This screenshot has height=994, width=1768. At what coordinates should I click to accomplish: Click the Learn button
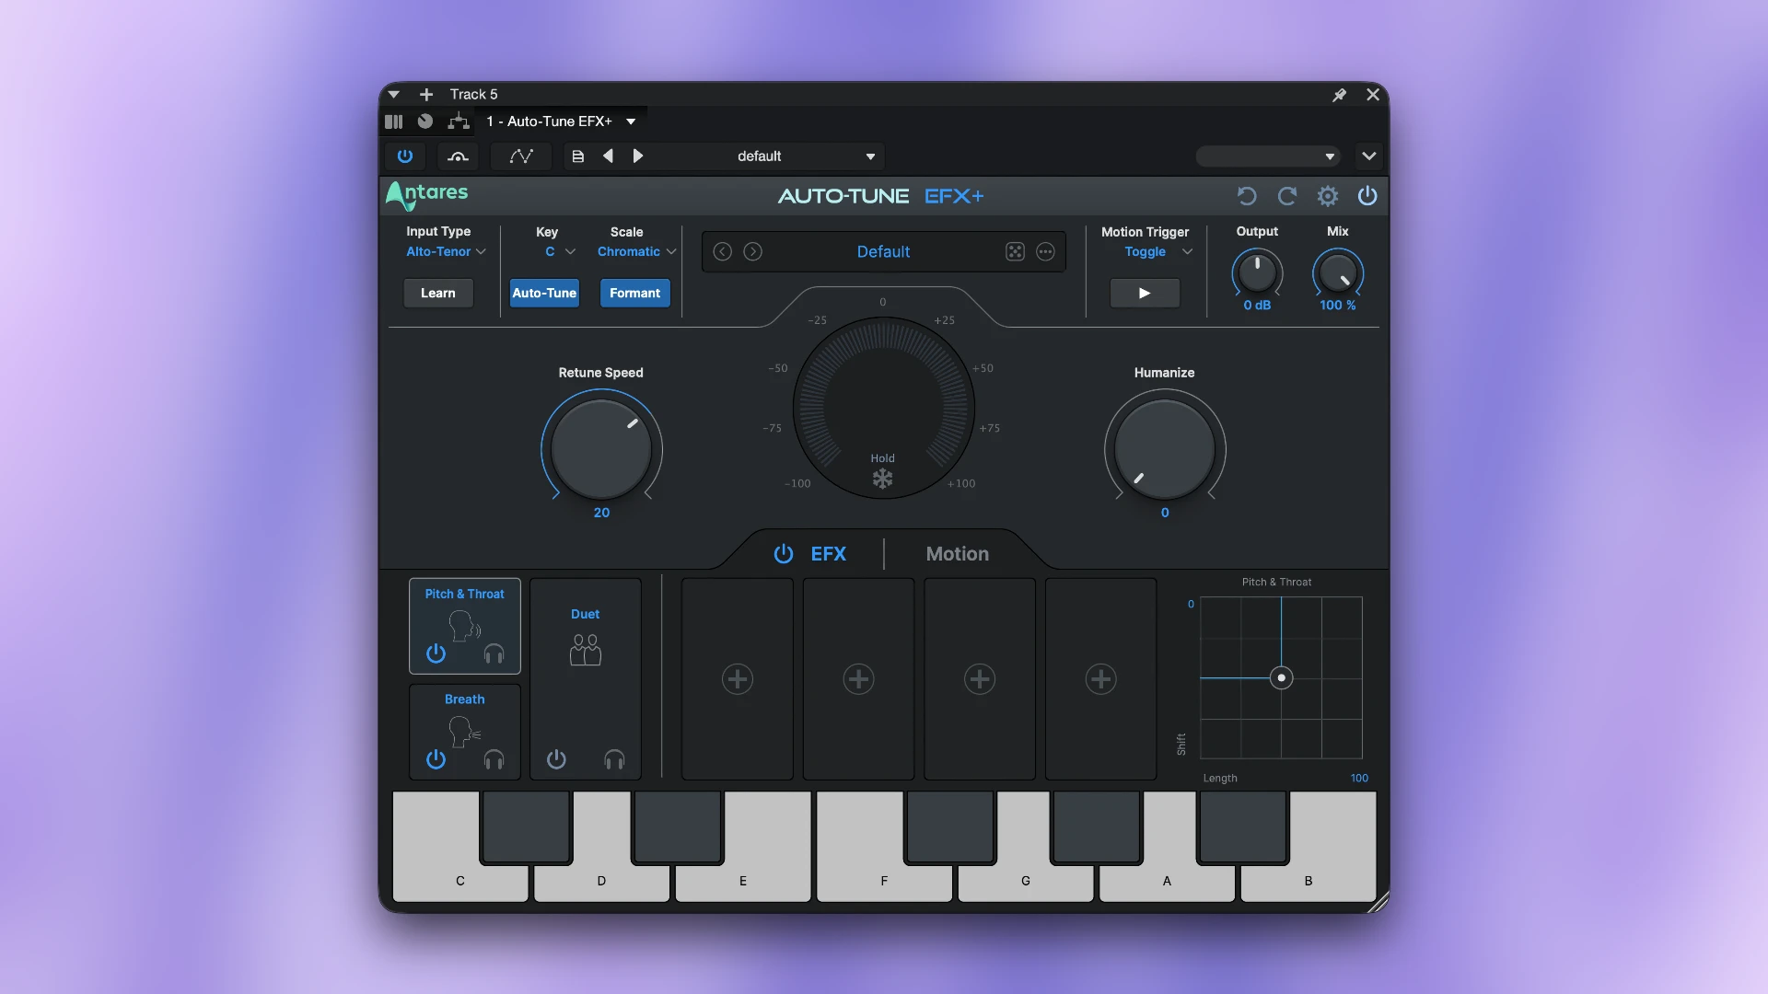438,294
